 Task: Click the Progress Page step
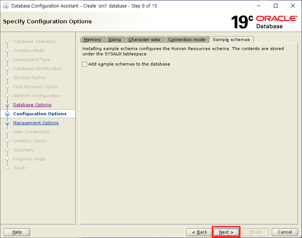tap(29, 159)
